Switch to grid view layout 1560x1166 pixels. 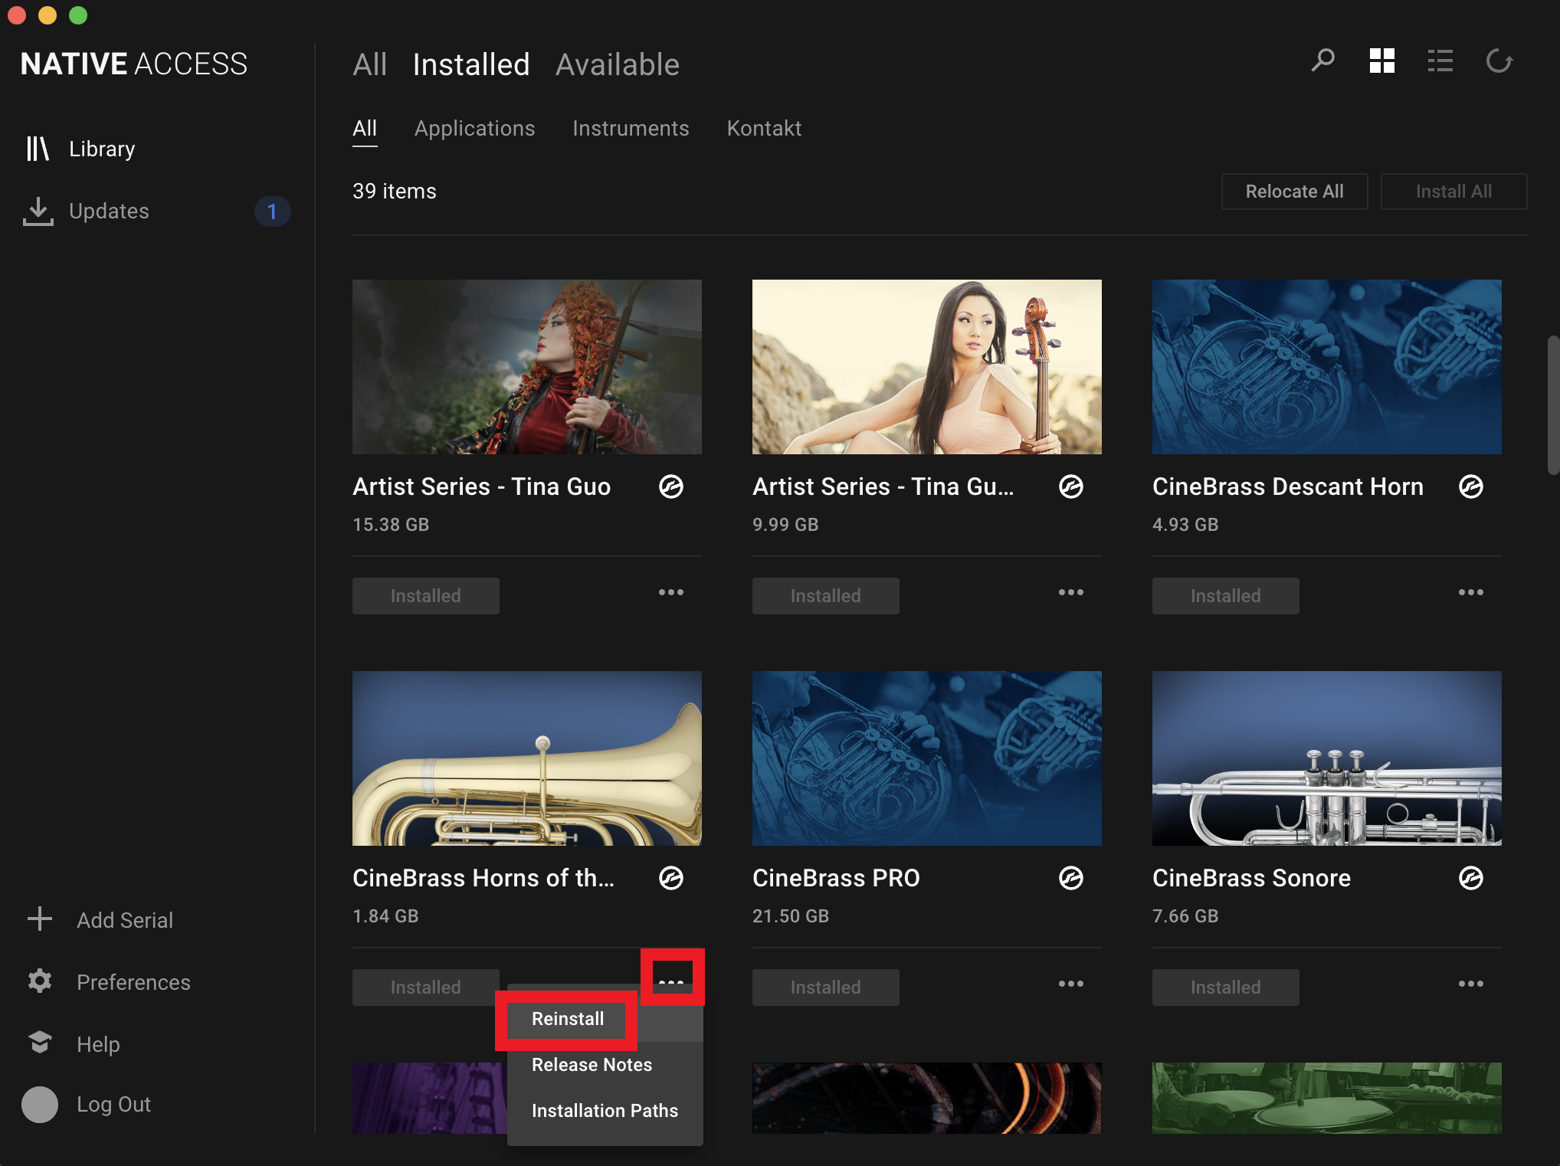coord(1382,61)
